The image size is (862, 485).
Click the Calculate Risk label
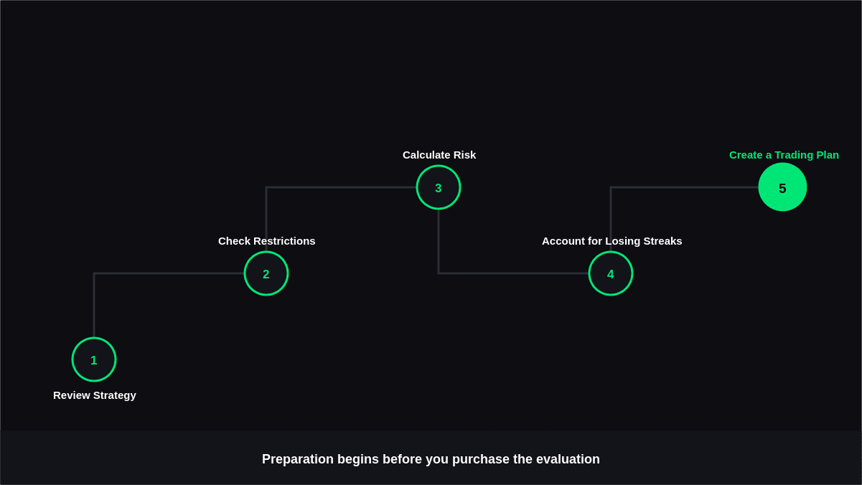click(x=439, y=155)
